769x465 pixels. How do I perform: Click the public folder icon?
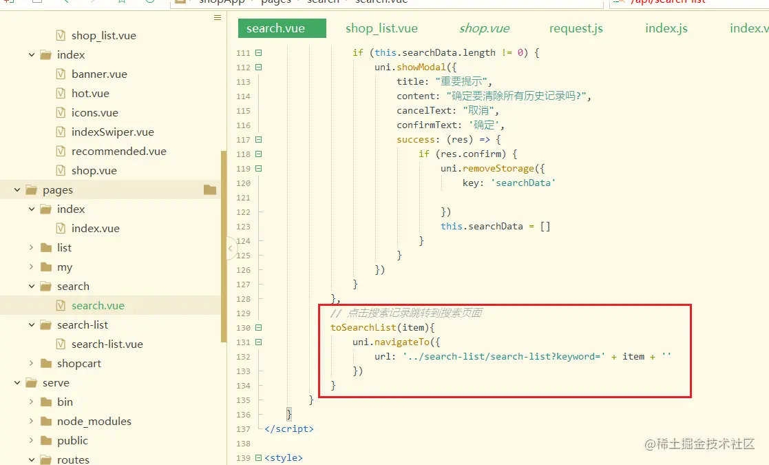tap(46, 440)
